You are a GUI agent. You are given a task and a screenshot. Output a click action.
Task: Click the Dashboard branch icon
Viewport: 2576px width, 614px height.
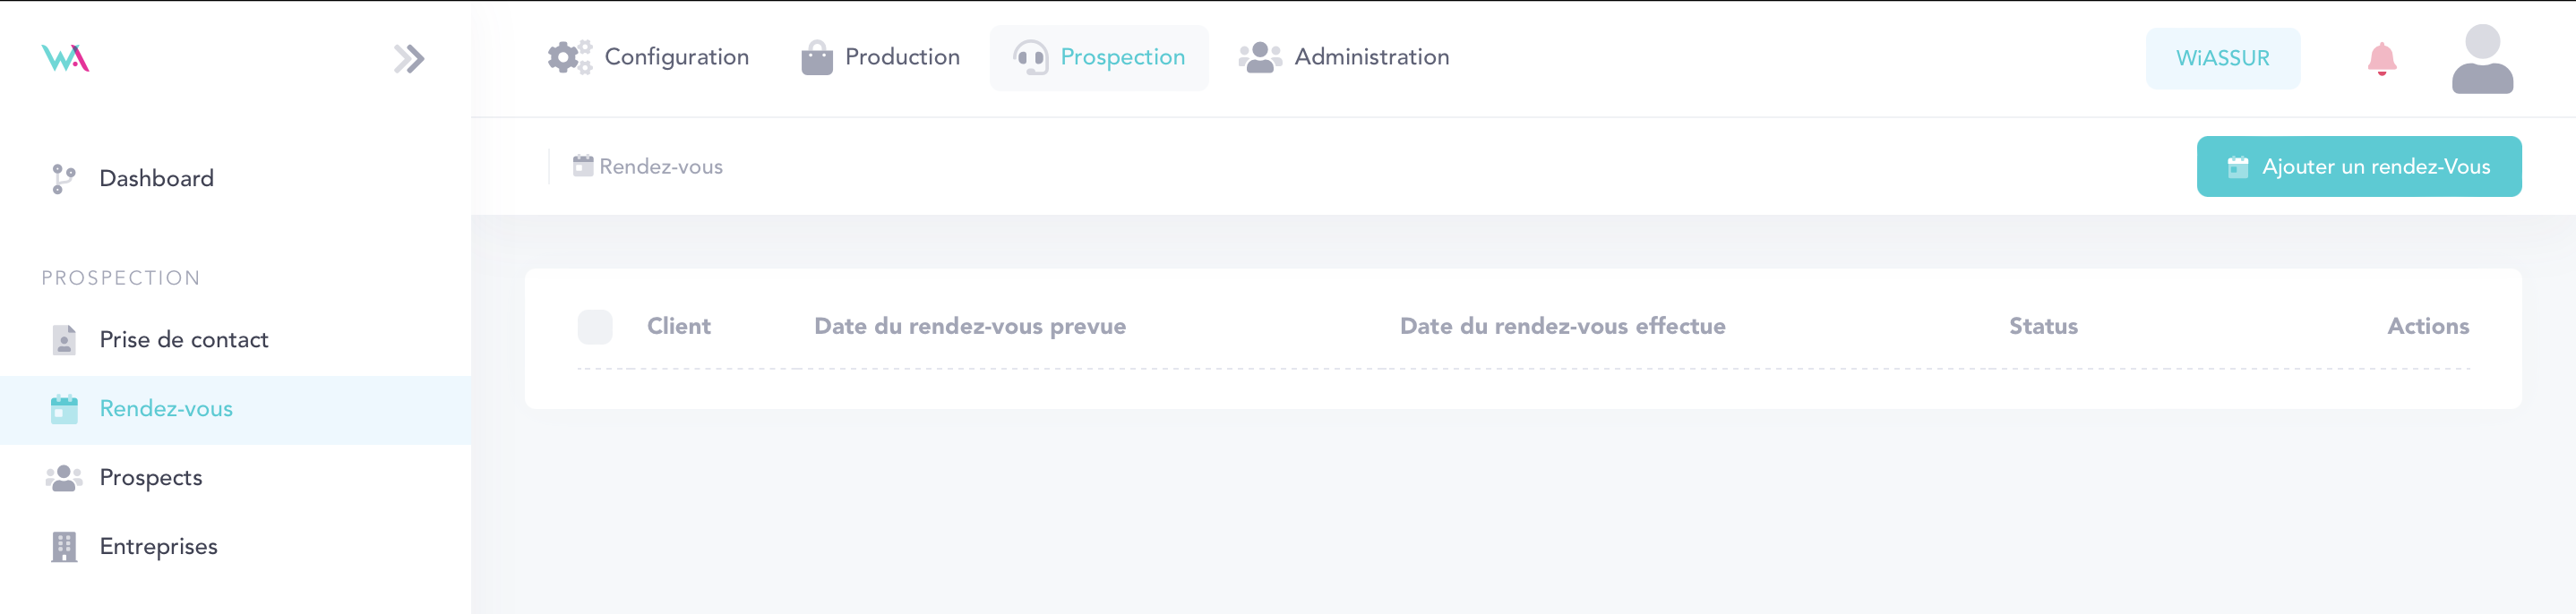(x=63, y=179)
